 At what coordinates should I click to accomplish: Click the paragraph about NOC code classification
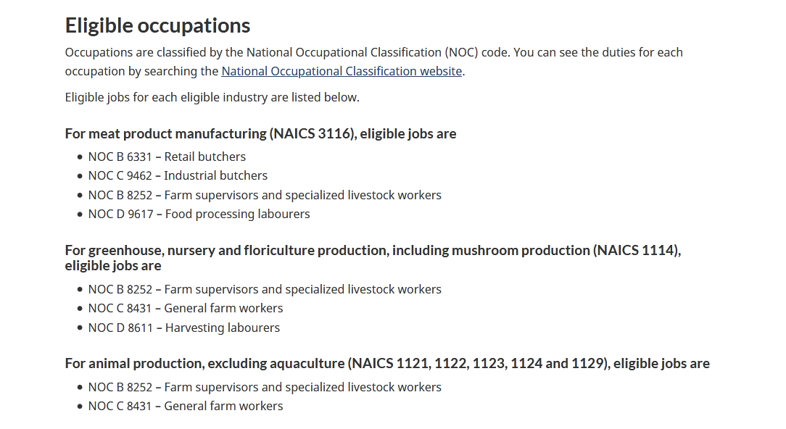(374, 62)
